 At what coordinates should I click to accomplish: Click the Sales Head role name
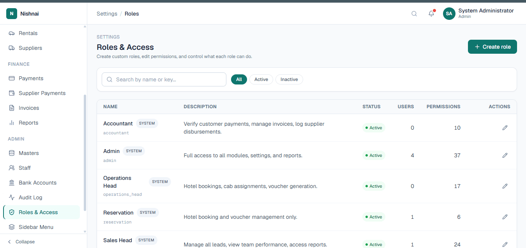pos(118,240)
